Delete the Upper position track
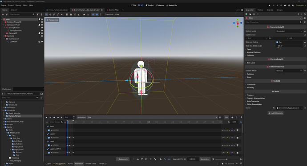 (238, 138)
